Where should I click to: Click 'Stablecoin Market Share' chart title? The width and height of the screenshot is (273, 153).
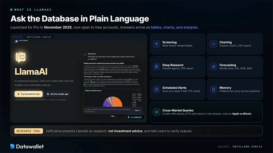coord(93,90)
